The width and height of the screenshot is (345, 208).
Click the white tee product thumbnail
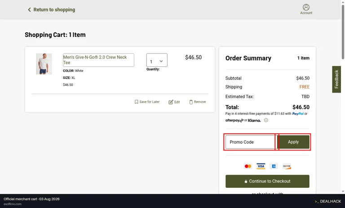pyautogui.click(x=44, y=64)
